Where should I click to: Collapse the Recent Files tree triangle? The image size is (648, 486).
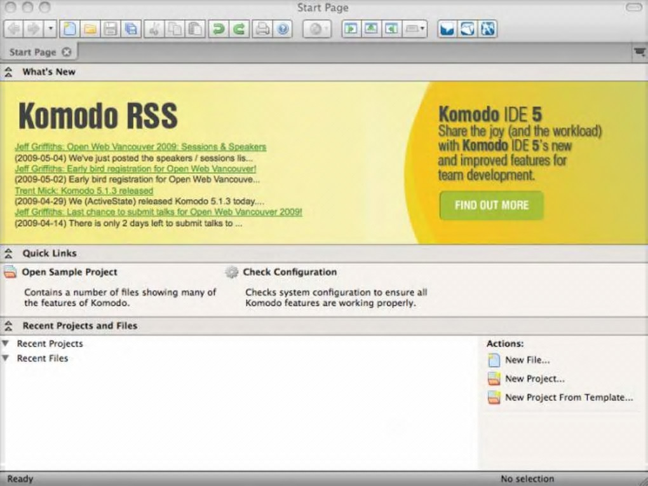coord(5,358)
